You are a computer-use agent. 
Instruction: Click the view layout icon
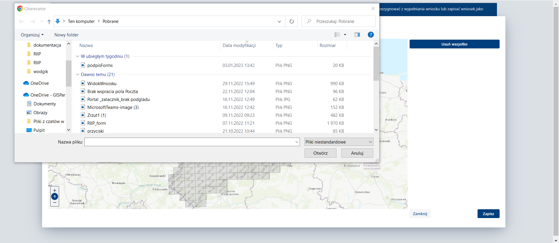337,35
